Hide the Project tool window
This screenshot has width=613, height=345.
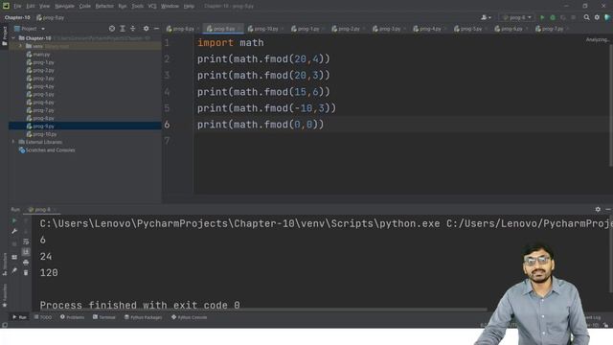156,29
